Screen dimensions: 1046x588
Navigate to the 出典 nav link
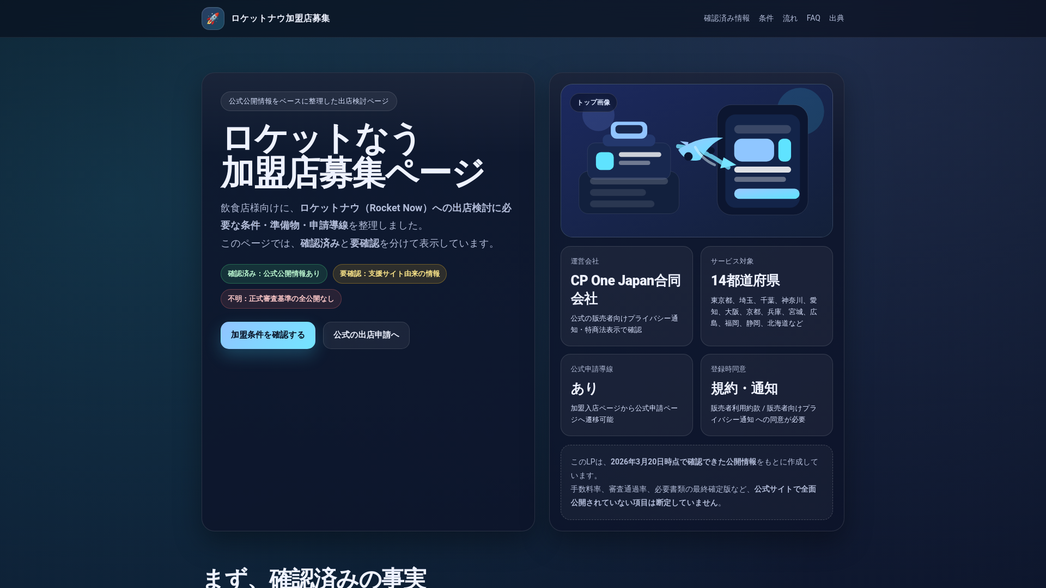836,19
